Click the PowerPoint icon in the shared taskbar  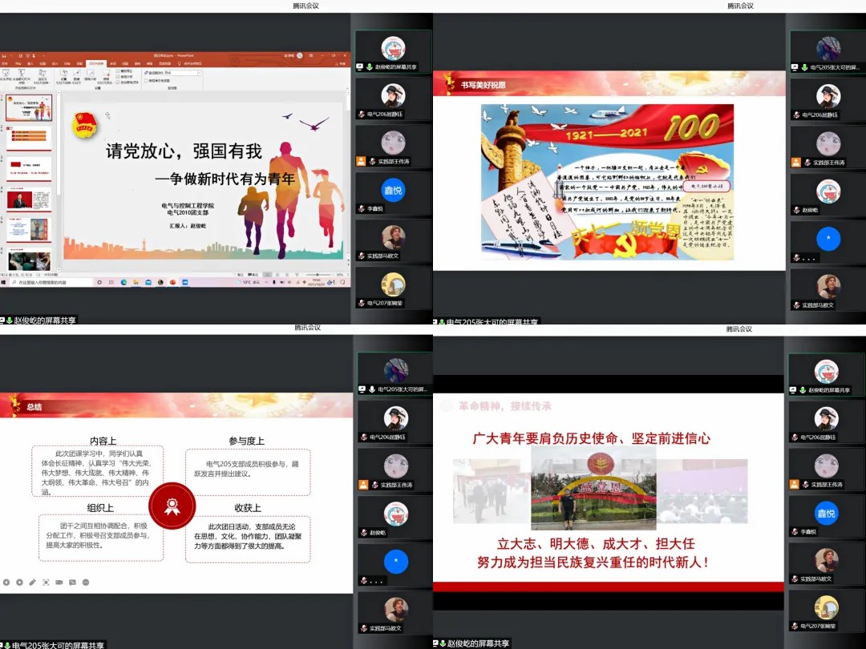(172, 283)
